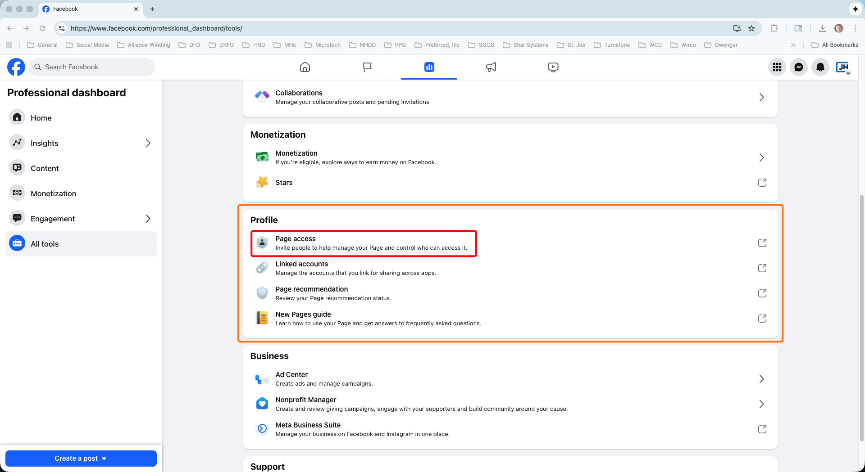865x472 pixels.
Task: Open the Notifications bell icon
Action: pos(820,67)
